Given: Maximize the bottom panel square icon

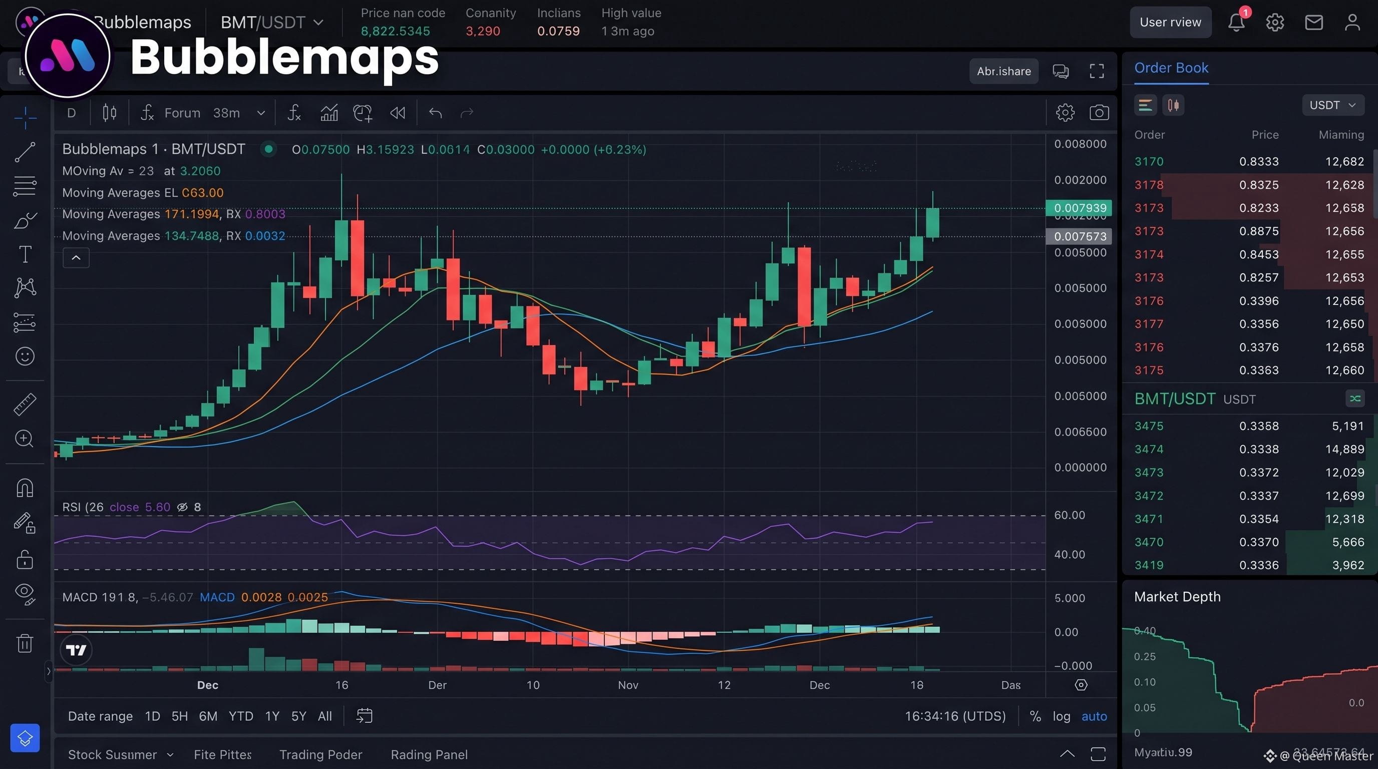Looking at the screenshot, I should (x=1098, y=754).
